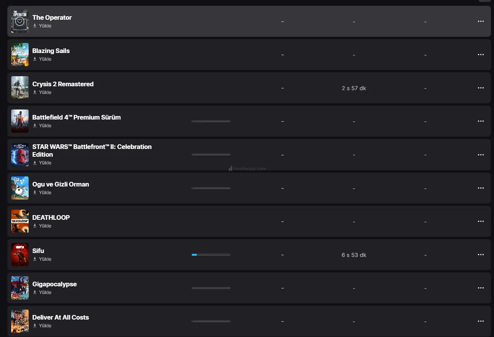The image size is (494, 337).
Task: Open the Battlefield 4 Premium Sürüm title
Action: [76, 117]
